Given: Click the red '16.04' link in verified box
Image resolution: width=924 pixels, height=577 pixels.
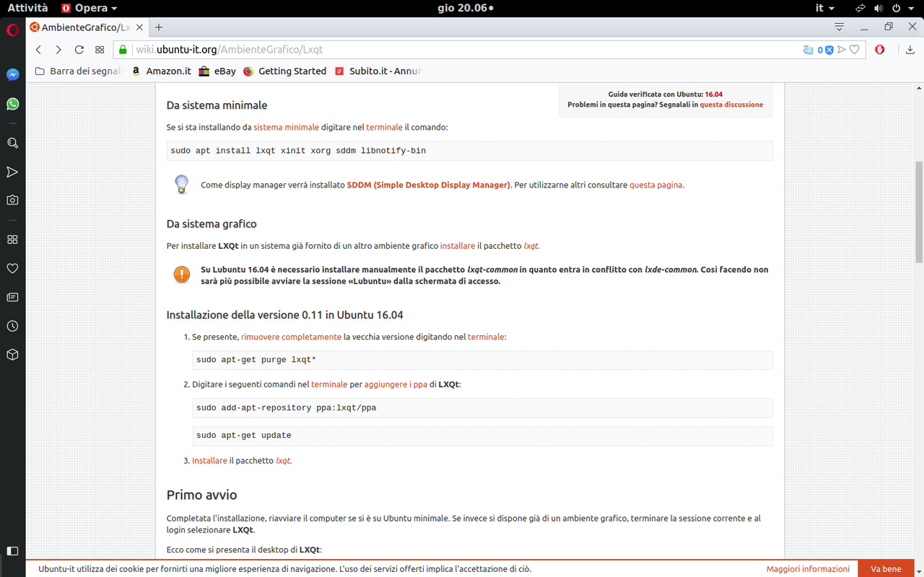Looking at the screenshot, I should tap(714, 94).
